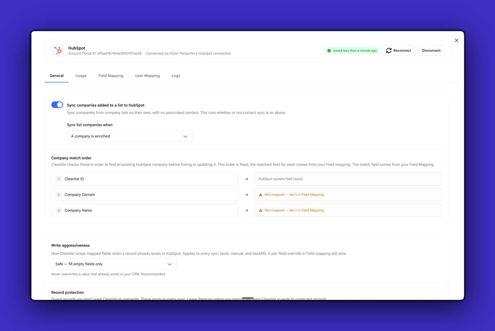Close the HubSpot settings dialog

click(456, 40)
